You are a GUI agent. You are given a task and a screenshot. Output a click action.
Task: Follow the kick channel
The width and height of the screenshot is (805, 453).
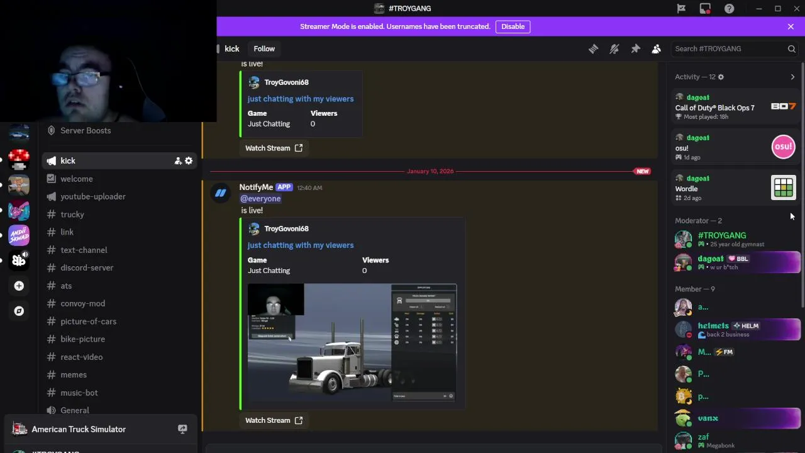tap(264, 48)
